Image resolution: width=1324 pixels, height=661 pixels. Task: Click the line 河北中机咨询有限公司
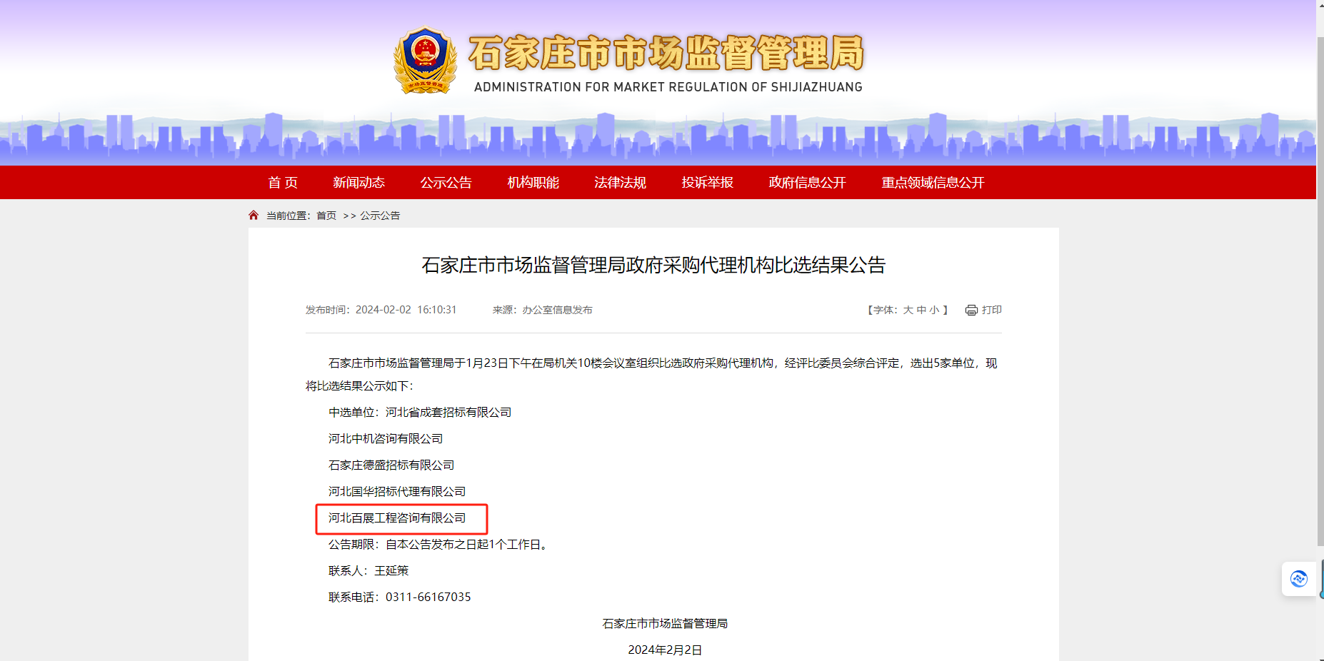pos(386,439)
